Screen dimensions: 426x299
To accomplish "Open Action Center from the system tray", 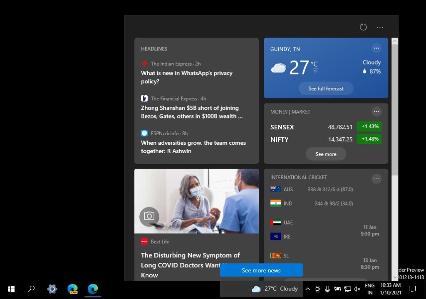I will tap(412, 289).
